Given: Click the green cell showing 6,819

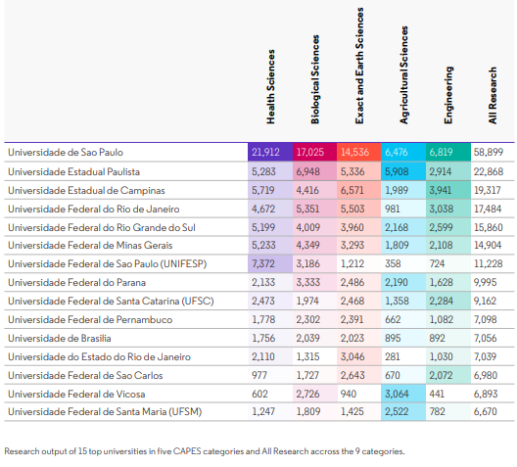Looking at the screenshot, I should point(448,152).
